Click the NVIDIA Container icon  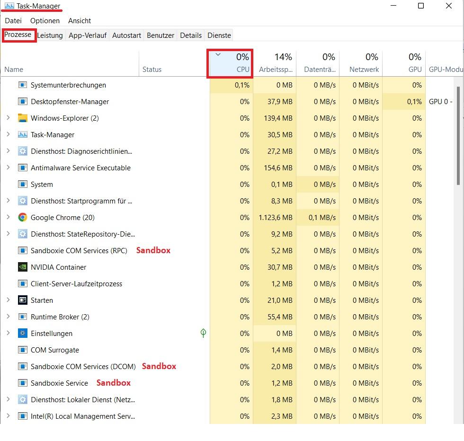23,267
